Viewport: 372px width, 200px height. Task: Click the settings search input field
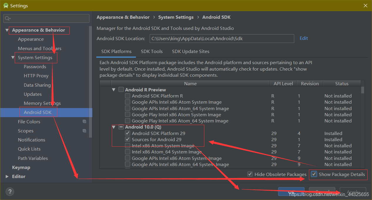(46, 18)
